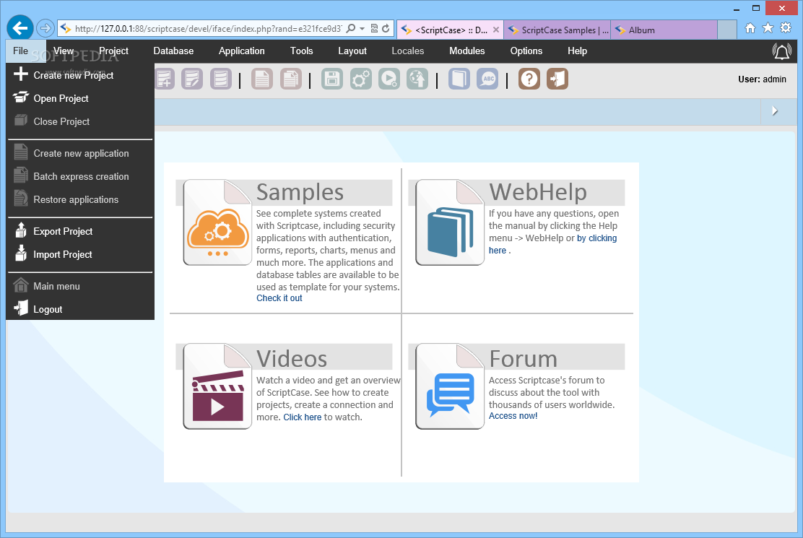Click the ABC language speech bubble icon
803x538 pixels.
487,79
